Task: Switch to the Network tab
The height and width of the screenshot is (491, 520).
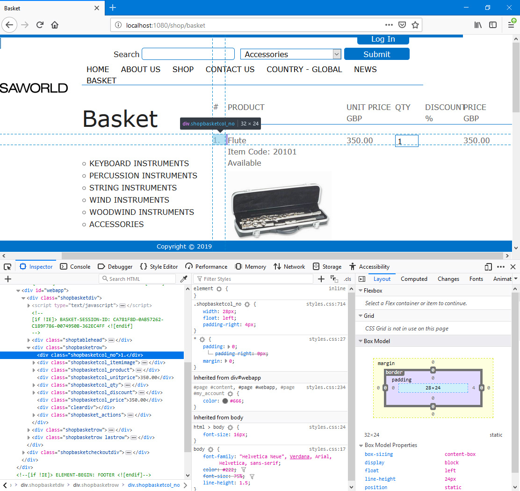Action: (289, 267)
